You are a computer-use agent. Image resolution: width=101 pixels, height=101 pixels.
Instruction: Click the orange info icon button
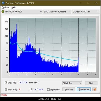pos(95,89)
